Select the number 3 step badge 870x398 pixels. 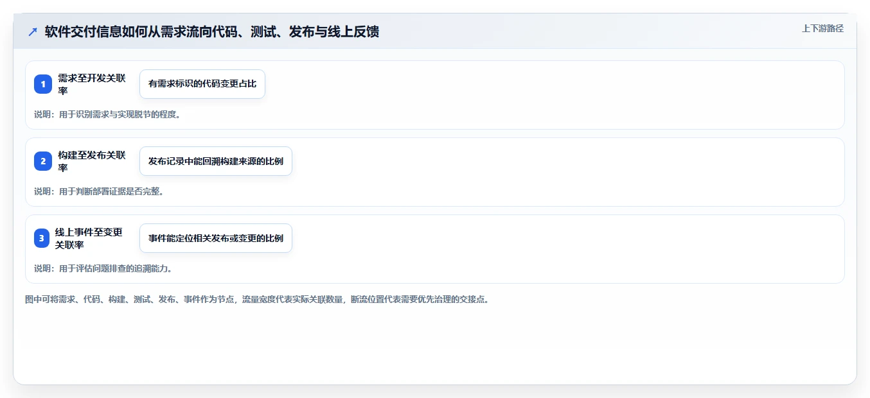43,238
